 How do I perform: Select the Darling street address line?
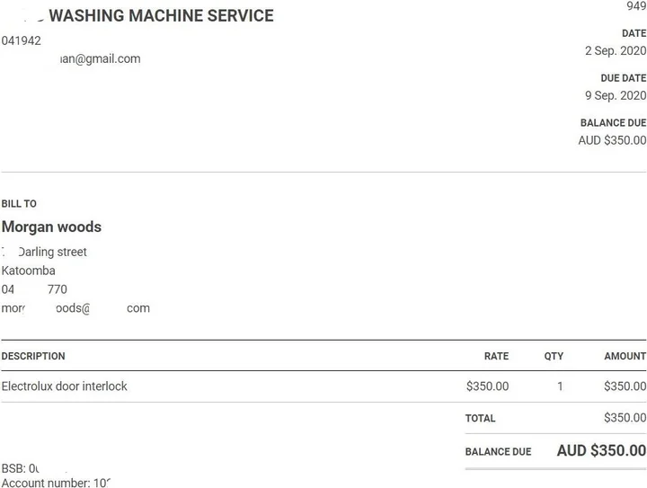coord(51,253)
